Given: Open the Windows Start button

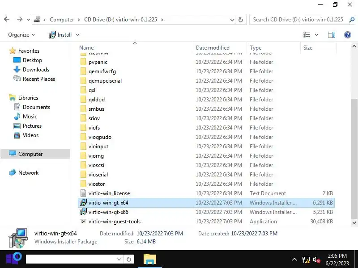Looking at the screenshot, I should (x=13, y=259).
